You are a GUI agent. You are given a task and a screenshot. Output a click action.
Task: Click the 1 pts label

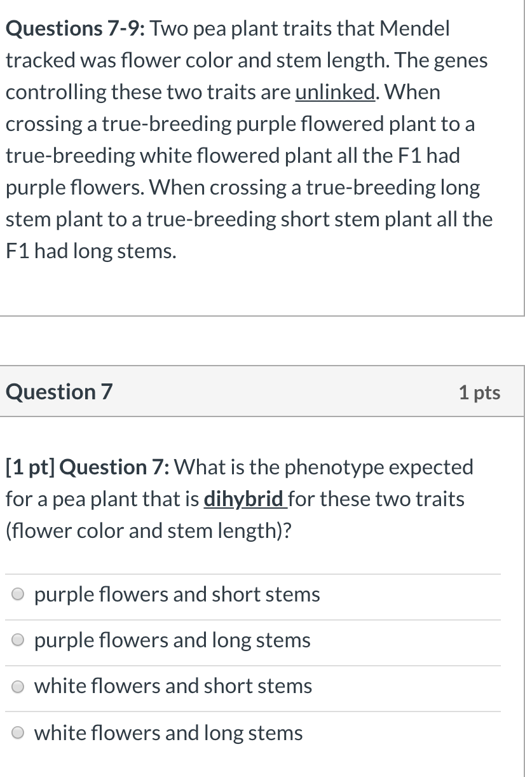tap(479, 392)
